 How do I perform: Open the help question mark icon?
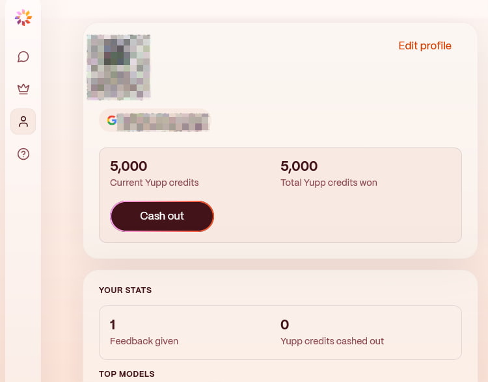(23, 154)
